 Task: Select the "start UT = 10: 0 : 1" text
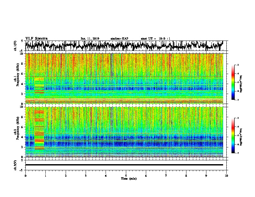tap(156, 39)
